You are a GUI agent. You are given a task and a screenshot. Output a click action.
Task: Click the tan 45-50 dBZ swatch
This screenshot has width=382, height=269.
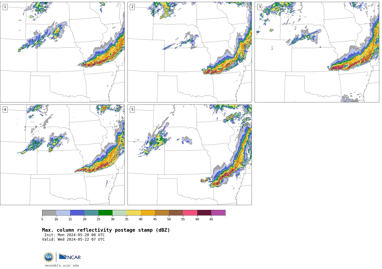162,213
